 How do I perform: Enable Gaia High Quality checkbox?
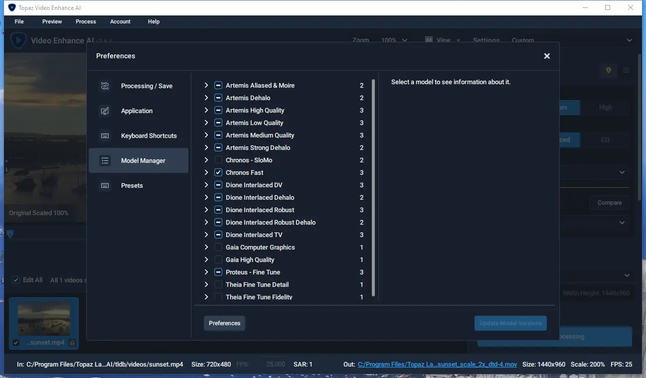click(x=218, y=259)
